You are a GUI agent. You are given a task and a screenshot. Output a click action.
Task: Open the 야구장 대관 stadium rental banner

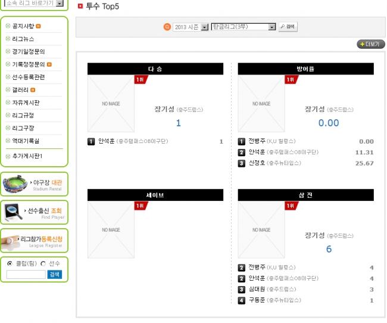(34, 185)
